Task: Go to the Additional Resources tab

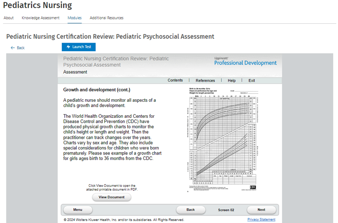Action: tap(106, 18)
